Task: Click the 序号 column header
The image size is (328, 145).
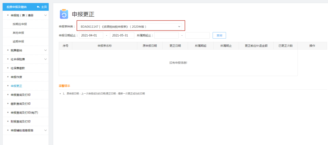Action: 66,46
